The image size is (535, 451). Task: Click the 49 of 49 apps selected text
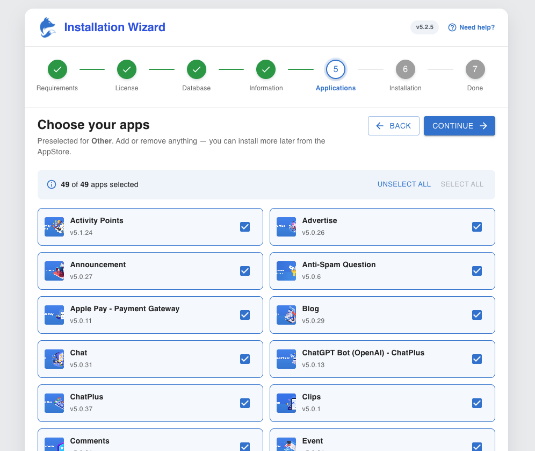(x=99, y=185)
